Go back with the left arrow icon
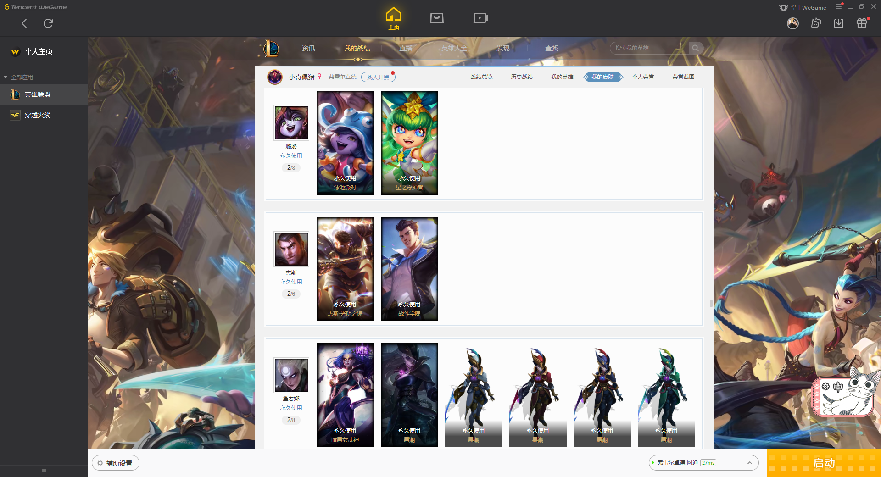 [24, 23]
